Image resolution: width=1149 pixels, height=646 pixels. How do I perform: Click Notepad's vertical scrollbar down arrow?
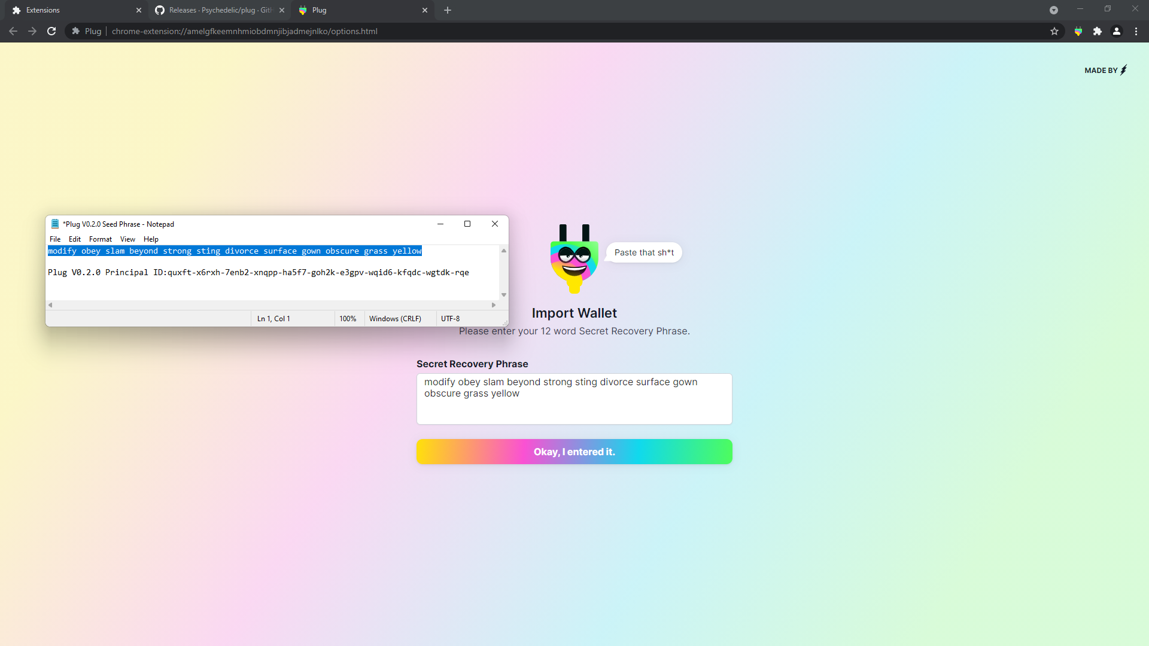click(x=504, y=295)
